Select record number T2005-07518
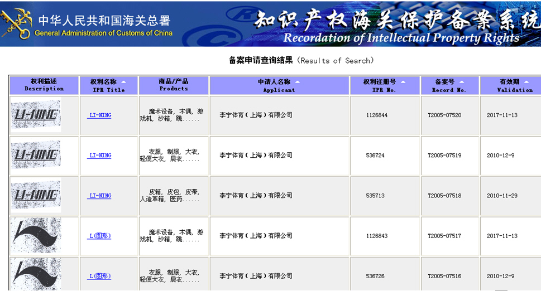 (x=444, y=196)
